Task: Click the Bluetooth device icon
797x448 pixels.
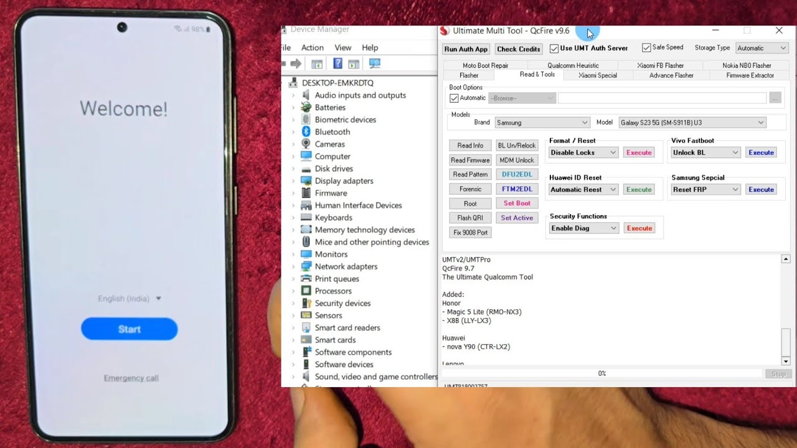Action: coord(306,132)
